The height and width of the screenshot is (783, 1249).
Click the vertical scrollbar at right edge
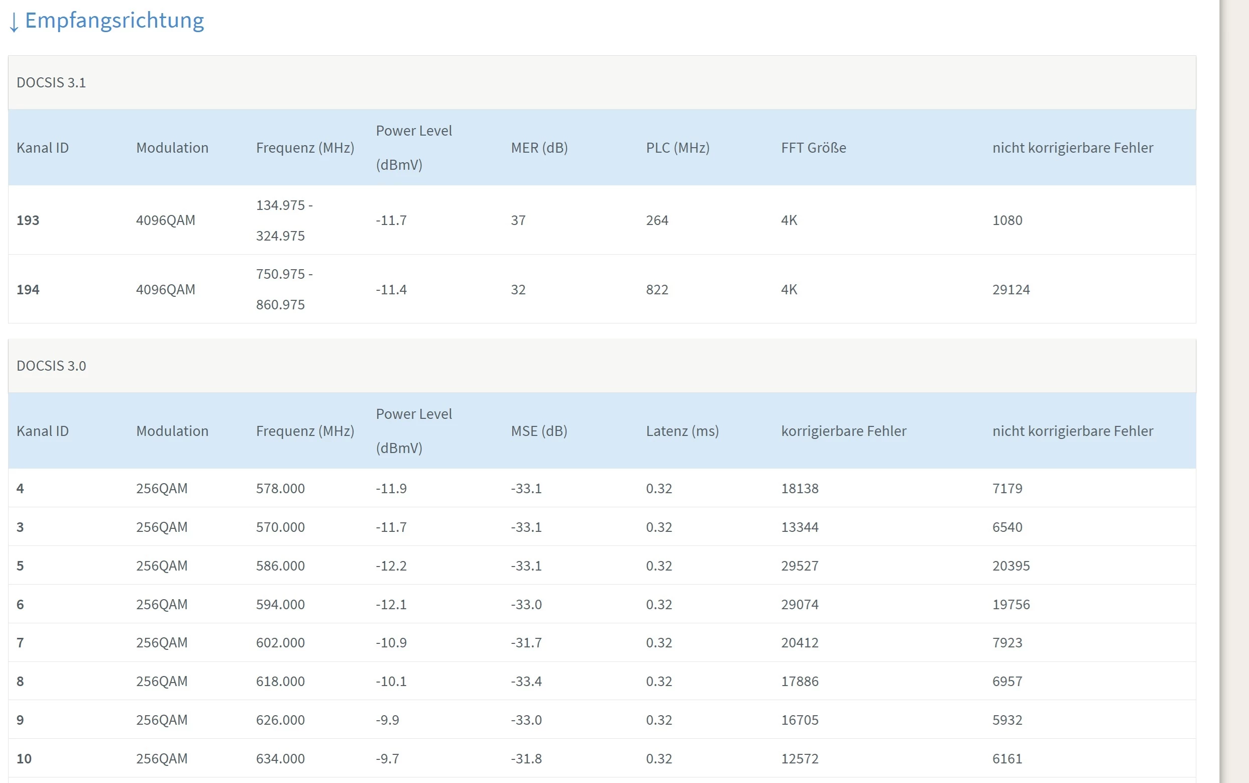click(x=1234, y=392)
